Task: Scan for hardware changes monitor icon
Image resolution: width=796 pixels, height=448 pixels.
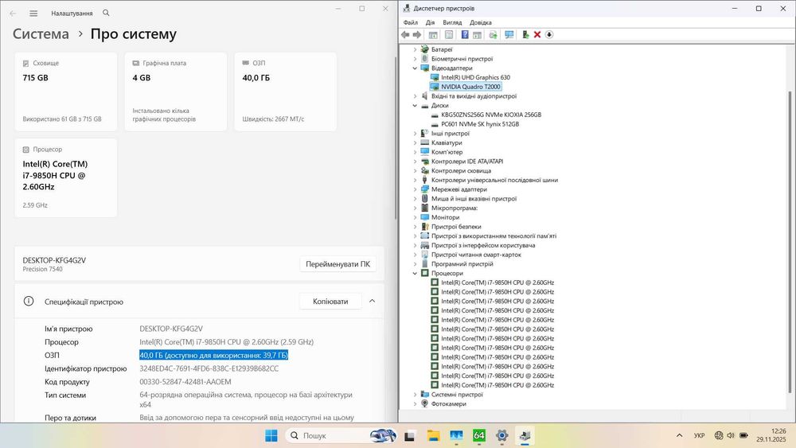Action: [x=509, y=34]
